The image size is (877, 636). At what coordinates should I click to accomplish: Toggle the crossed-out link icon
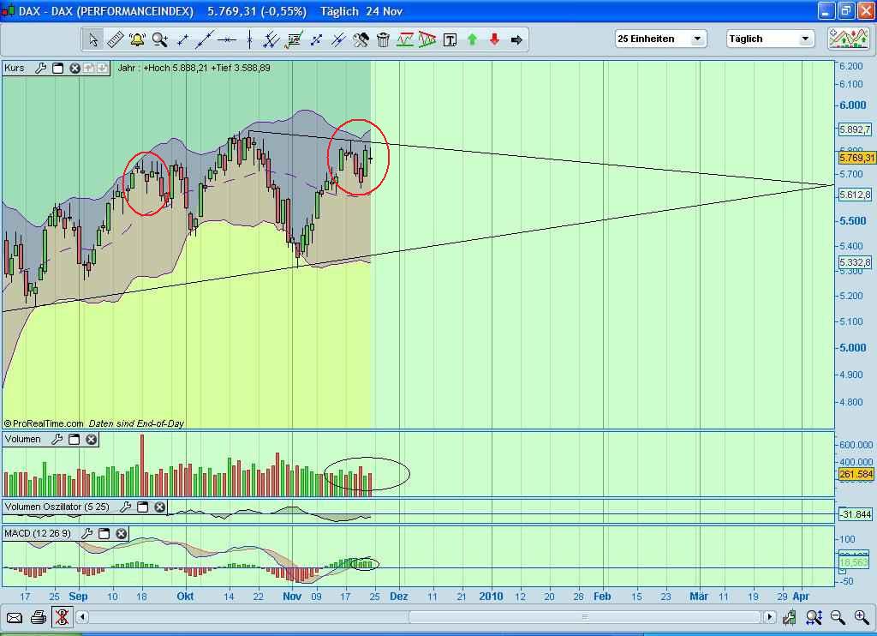[62, 617]
